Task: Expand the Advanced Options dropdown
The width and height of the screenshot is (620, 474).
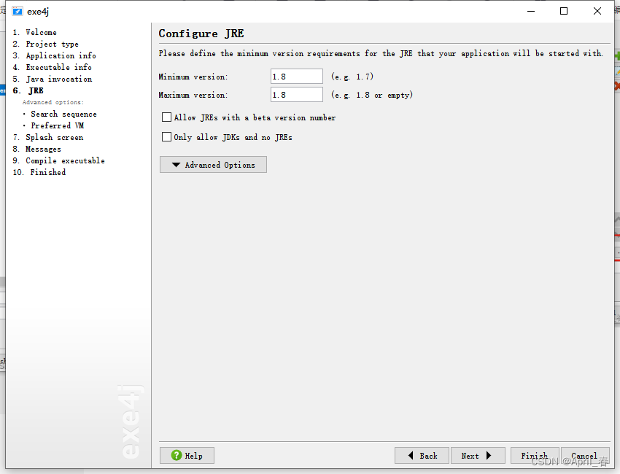Action: (213, 165)
